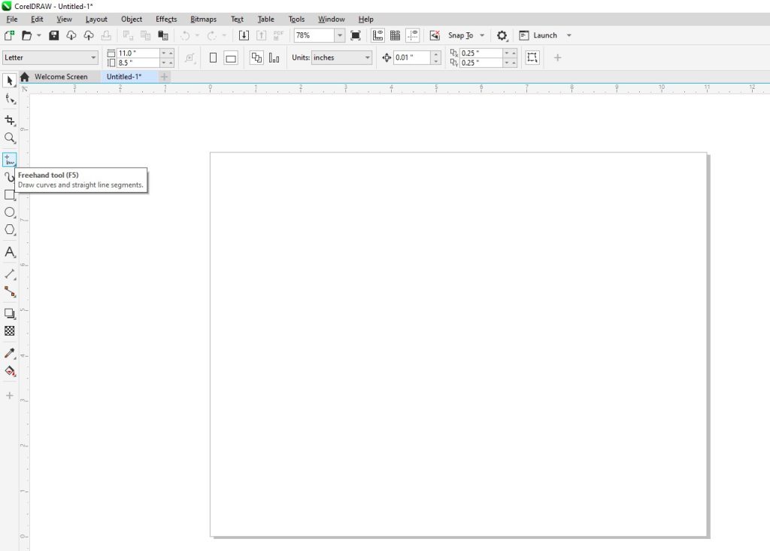Switch to the Welcome Screen tab
The width and height of the screenshot is (770, 551).
pos(62,76)
